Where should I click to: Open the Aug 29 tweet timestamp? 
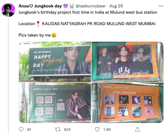pyautogui.click(x=116, y=6)
